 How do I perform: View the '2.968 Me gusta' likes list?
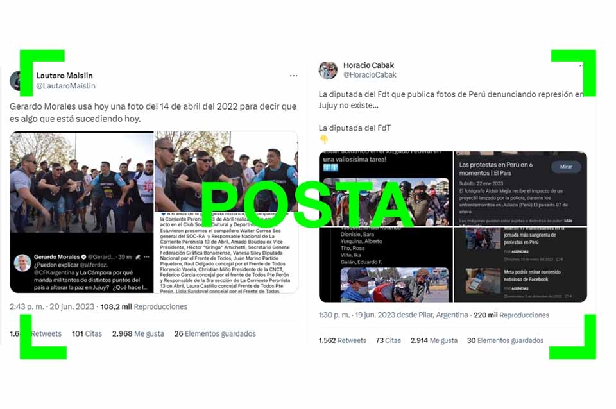(x=138, y=333)
